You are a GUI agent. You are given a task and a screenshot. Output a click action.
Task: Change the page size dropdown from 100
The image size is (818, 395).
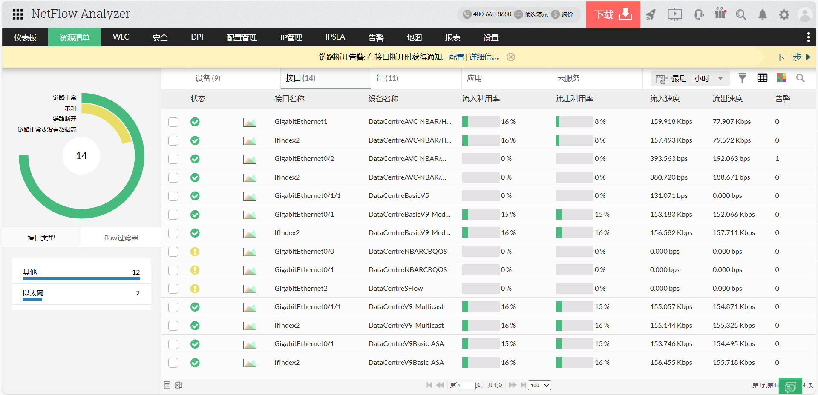pos(539,385)
